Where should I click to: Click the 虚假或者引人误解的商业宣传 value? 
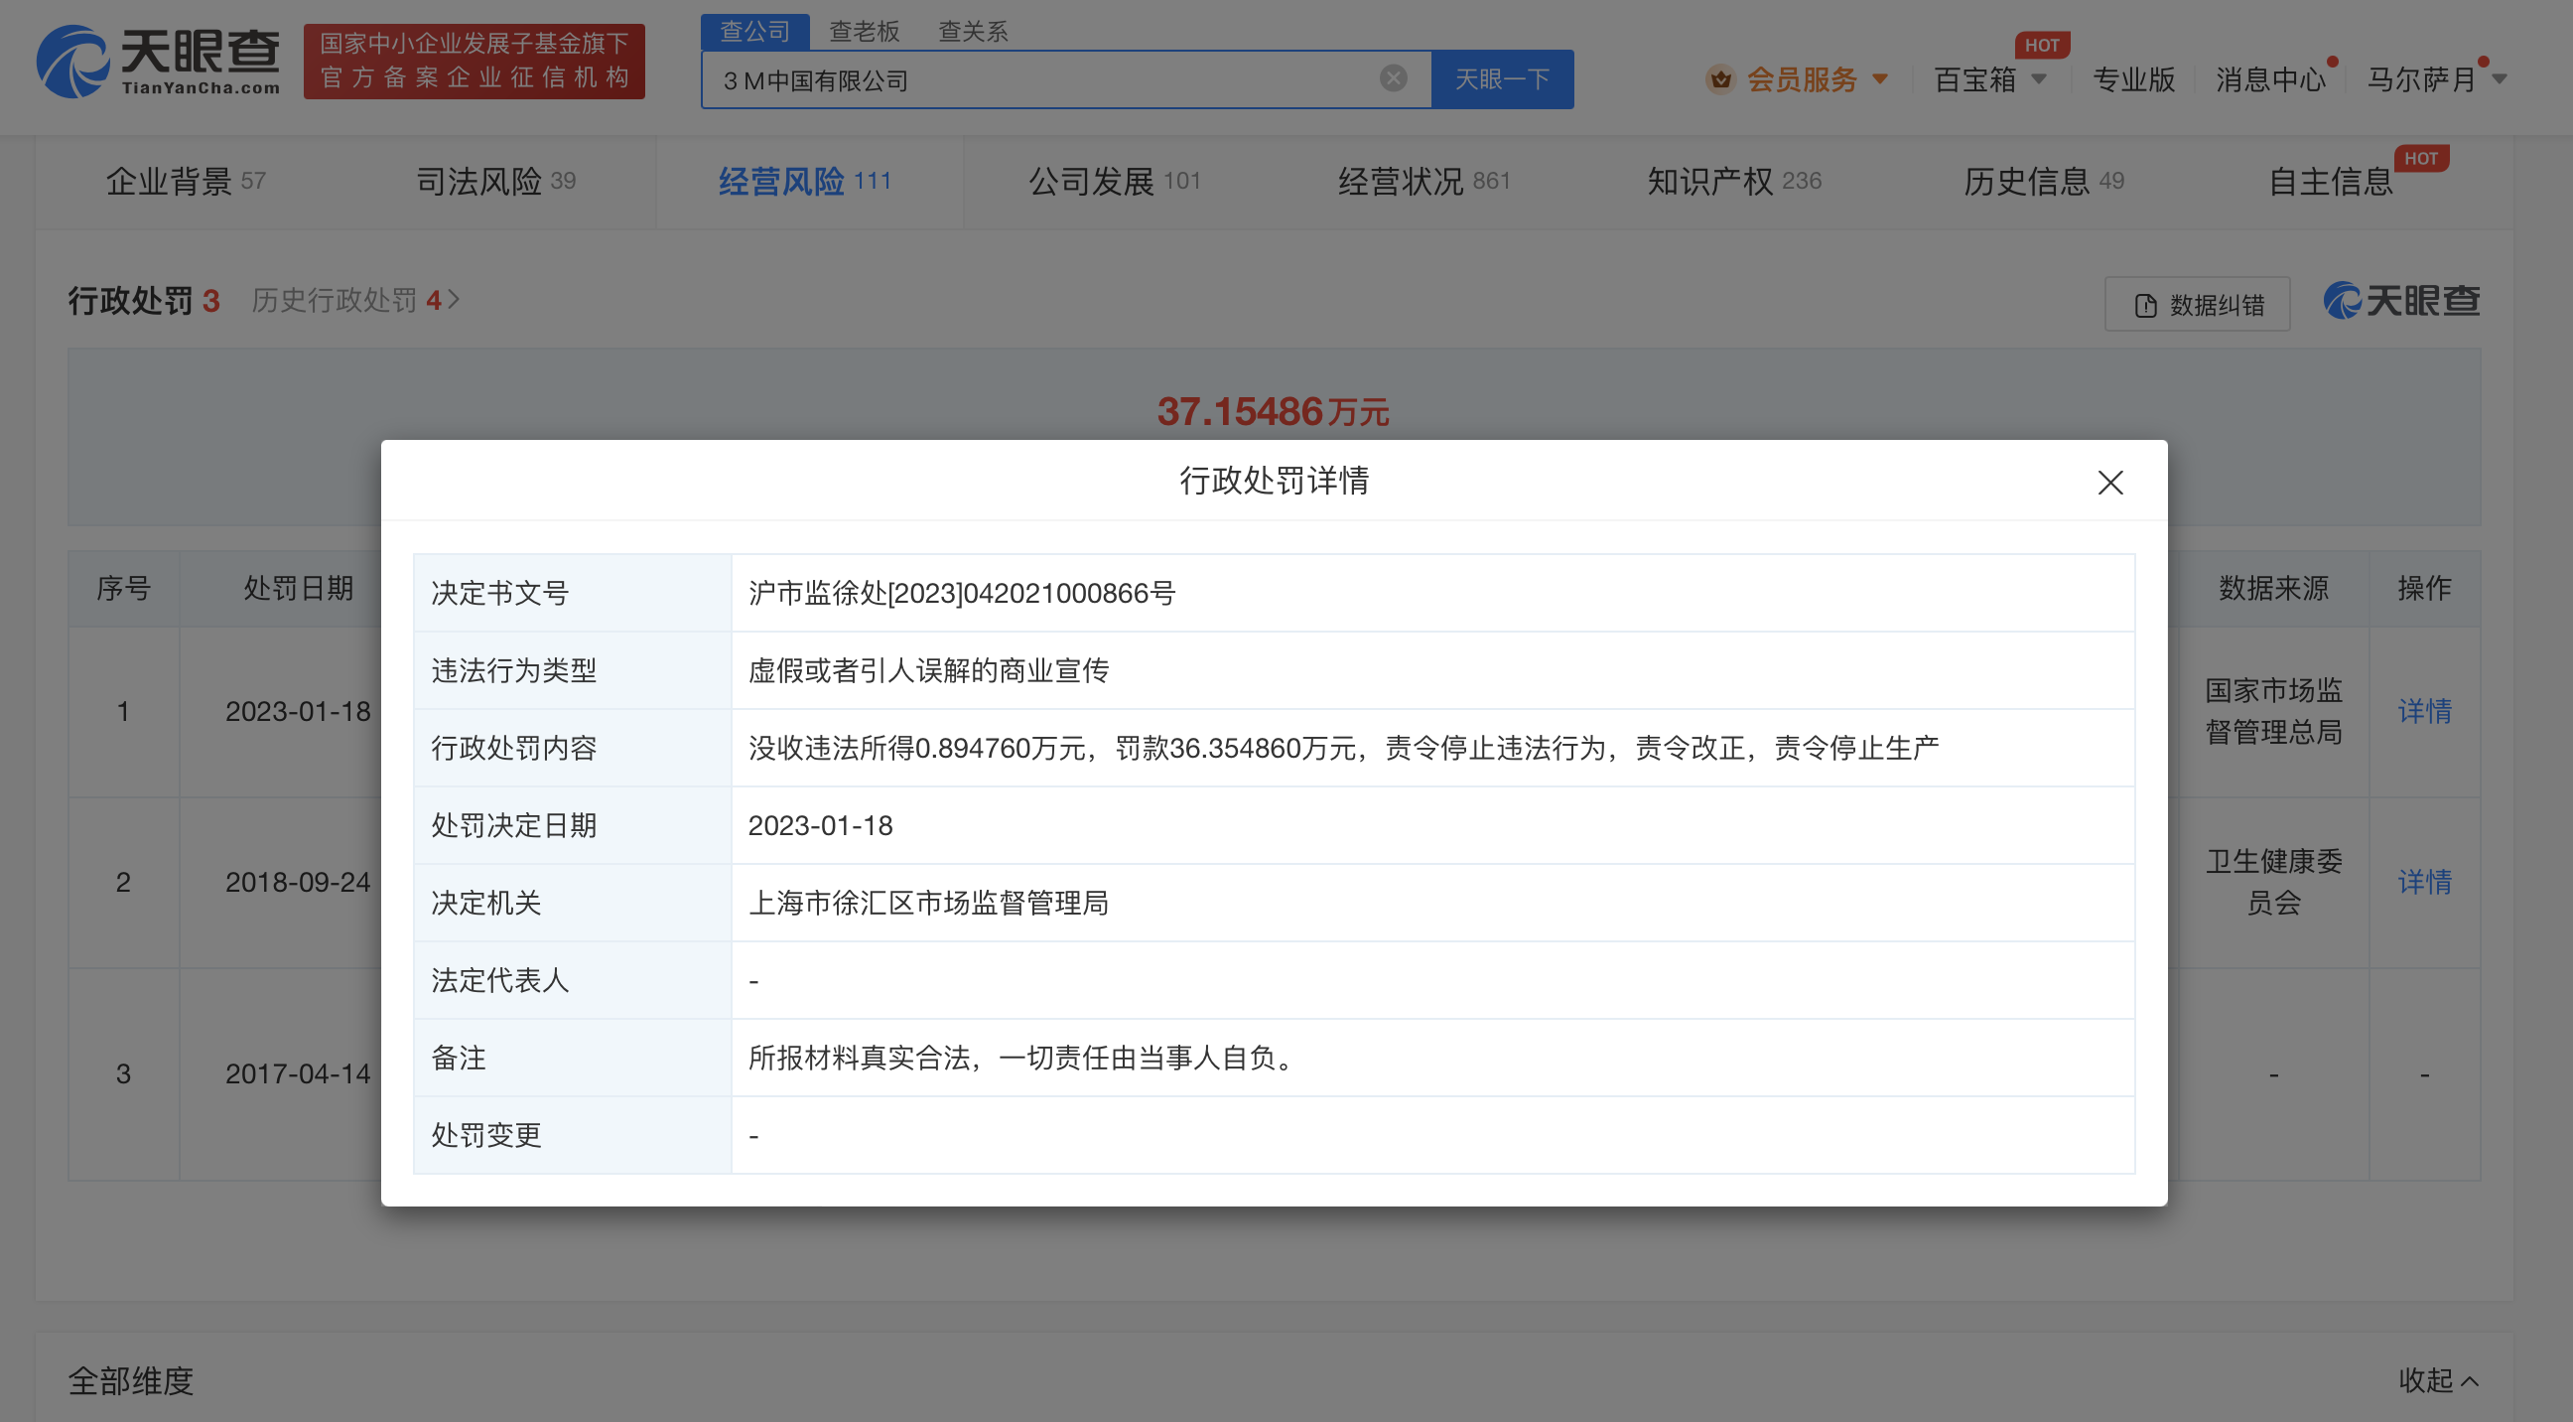pos(928,669)
